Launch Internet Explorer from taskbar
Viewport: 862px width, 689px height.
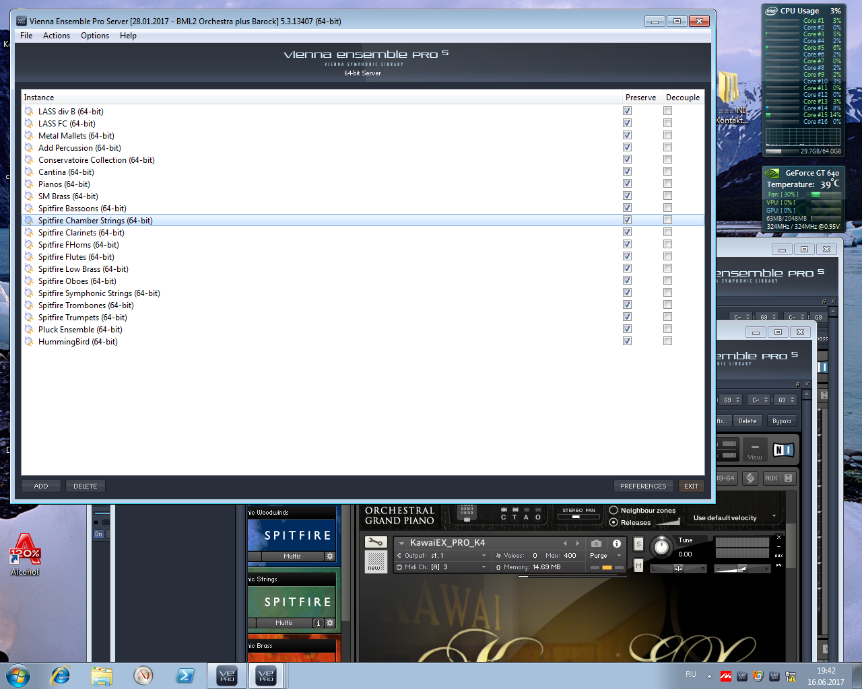tap(61, 676)
